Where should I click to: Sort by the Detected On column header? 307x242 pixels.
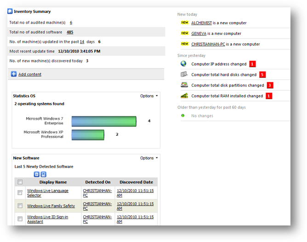point(98,182)
